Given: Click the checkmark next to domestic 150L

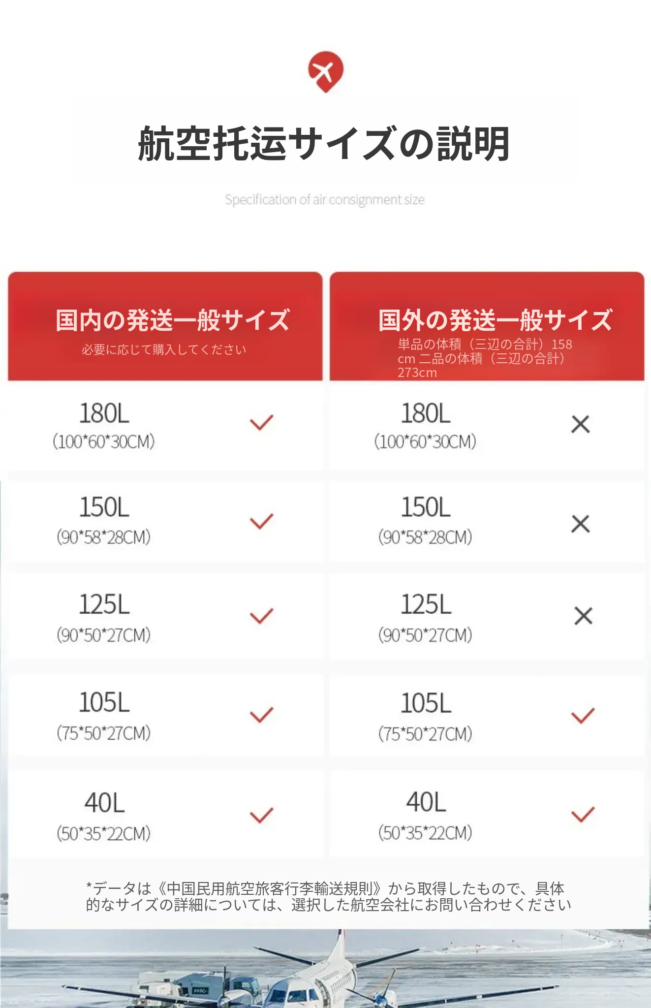Looking at the screenshot, I should (x=261, y=521).
